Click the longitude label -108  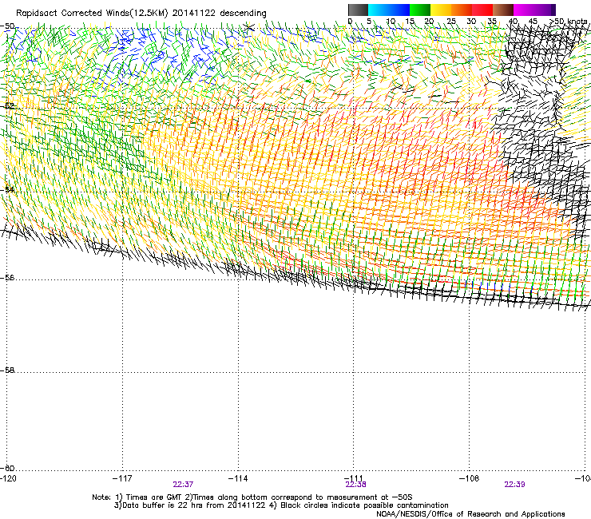(x=470, y=478)
